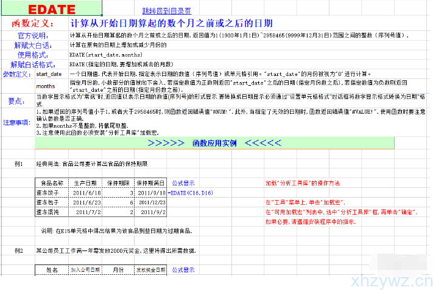Select the 速冻饺子 cell
Image resolution: width=433 pixels, height=290 pixels.
(x=52, y=193)
